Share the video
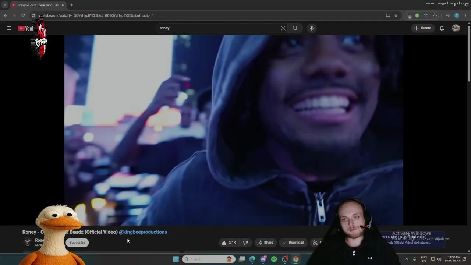Viewport: 471px width, 265px height. 265,243
